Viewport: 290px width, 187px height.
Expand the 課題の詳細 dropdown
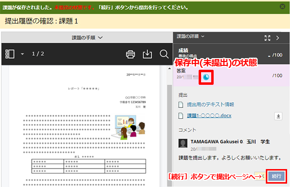tap(190, 36)
